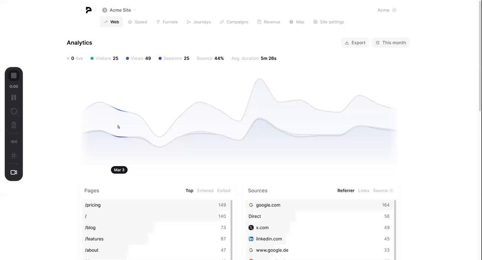Screen dimensions: 482x260
Task: Click the Acme account name
Action: (x=383, y=10)
